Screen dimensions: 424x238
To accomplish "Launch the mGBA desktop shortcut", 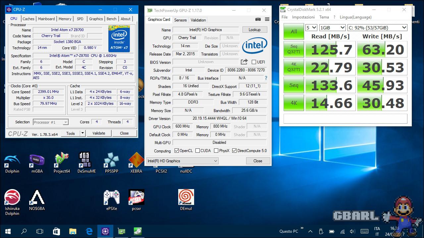I will click(x=37, y=163).
